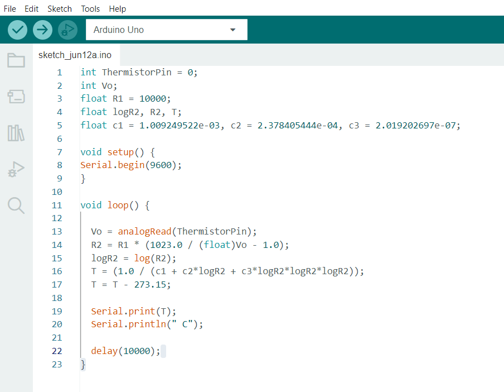Select the sketch_jun12a.ino tab
Viewport: 504px width, 392px height.
click(x=74, y=55)
